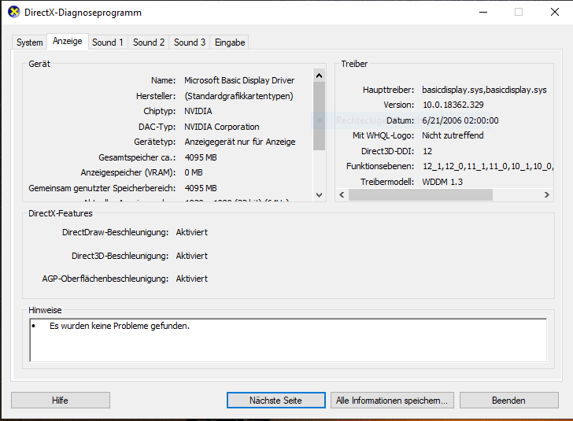Click Treiber panel scroll left arrow

point(342,195)
